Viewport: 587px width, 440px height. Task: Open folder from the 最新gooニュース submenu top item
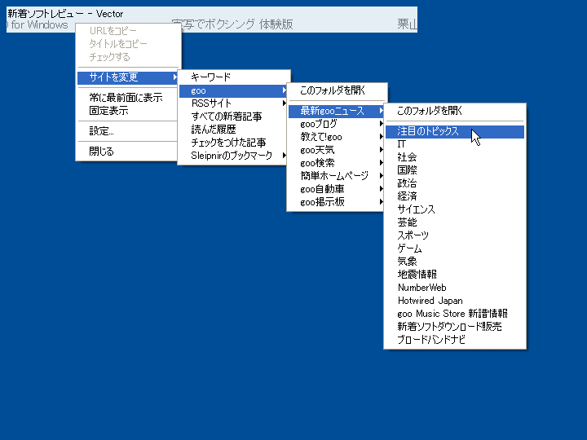click(x=455, y=111)
